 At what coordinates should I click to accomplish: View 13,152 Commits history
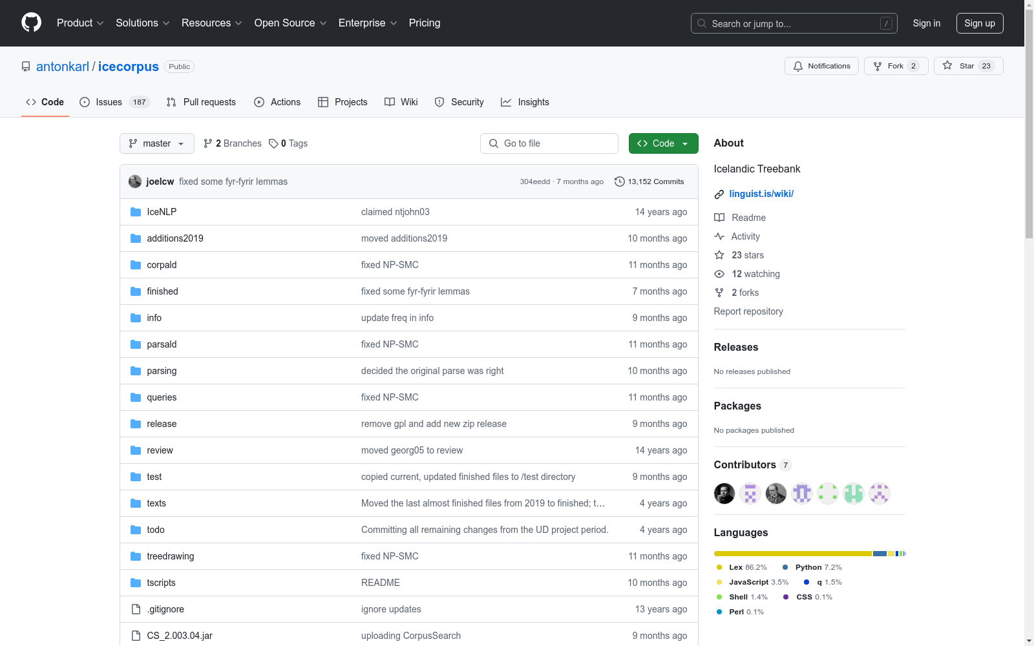click(x=649, y=182)
